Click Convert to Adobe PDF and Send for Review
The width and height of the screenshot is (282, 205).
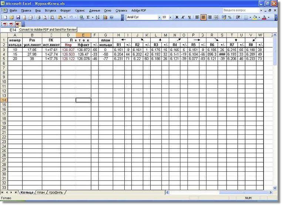click(17, 24)
